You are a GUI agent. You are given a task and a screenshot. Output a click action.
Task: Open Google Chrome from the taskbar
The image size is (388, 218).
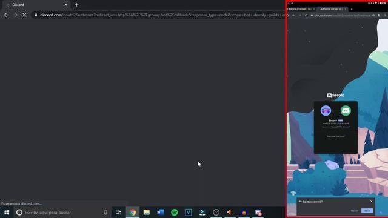click(133, 213)
